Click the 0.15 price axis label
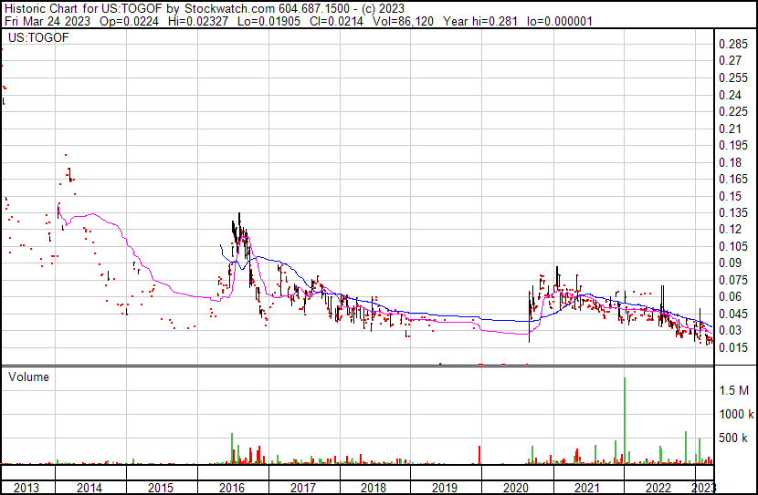This screenshot has width=758, height=495. pyautogui.click(x=732, y=196)
